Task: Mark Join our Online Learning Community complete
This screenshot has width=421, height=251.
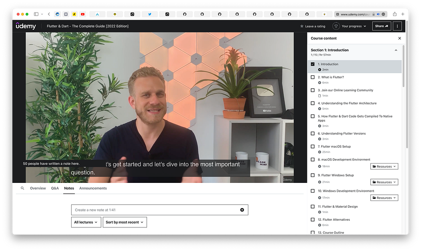Action: point(312,90)
